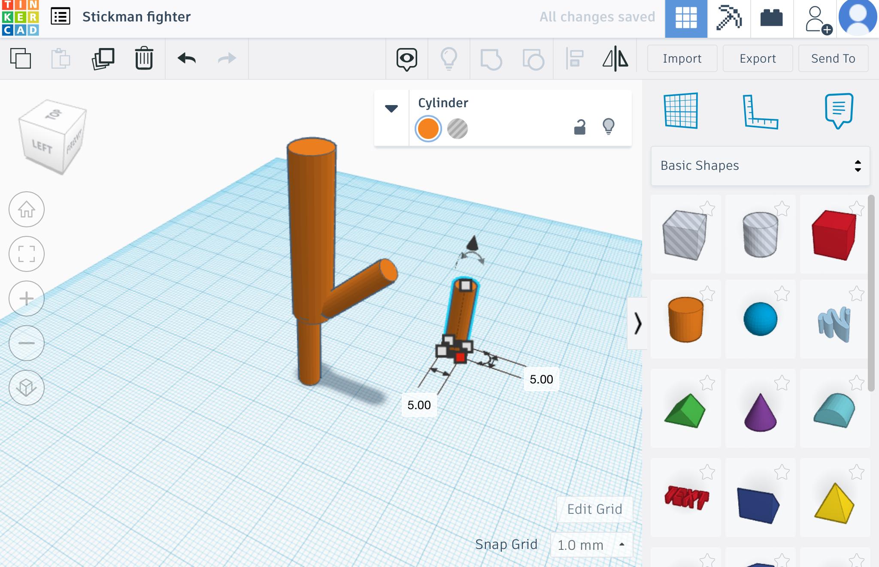Open the Workplane tool
The image size is (879, 567).
pos(681,111)
